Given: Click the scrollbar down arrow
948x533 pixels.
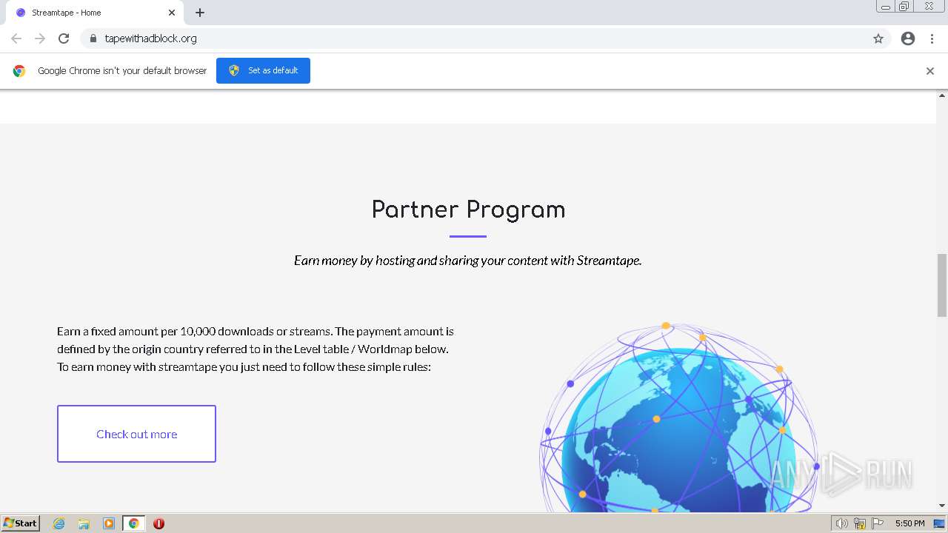Looking at the screenshot, I should (942, 506).
